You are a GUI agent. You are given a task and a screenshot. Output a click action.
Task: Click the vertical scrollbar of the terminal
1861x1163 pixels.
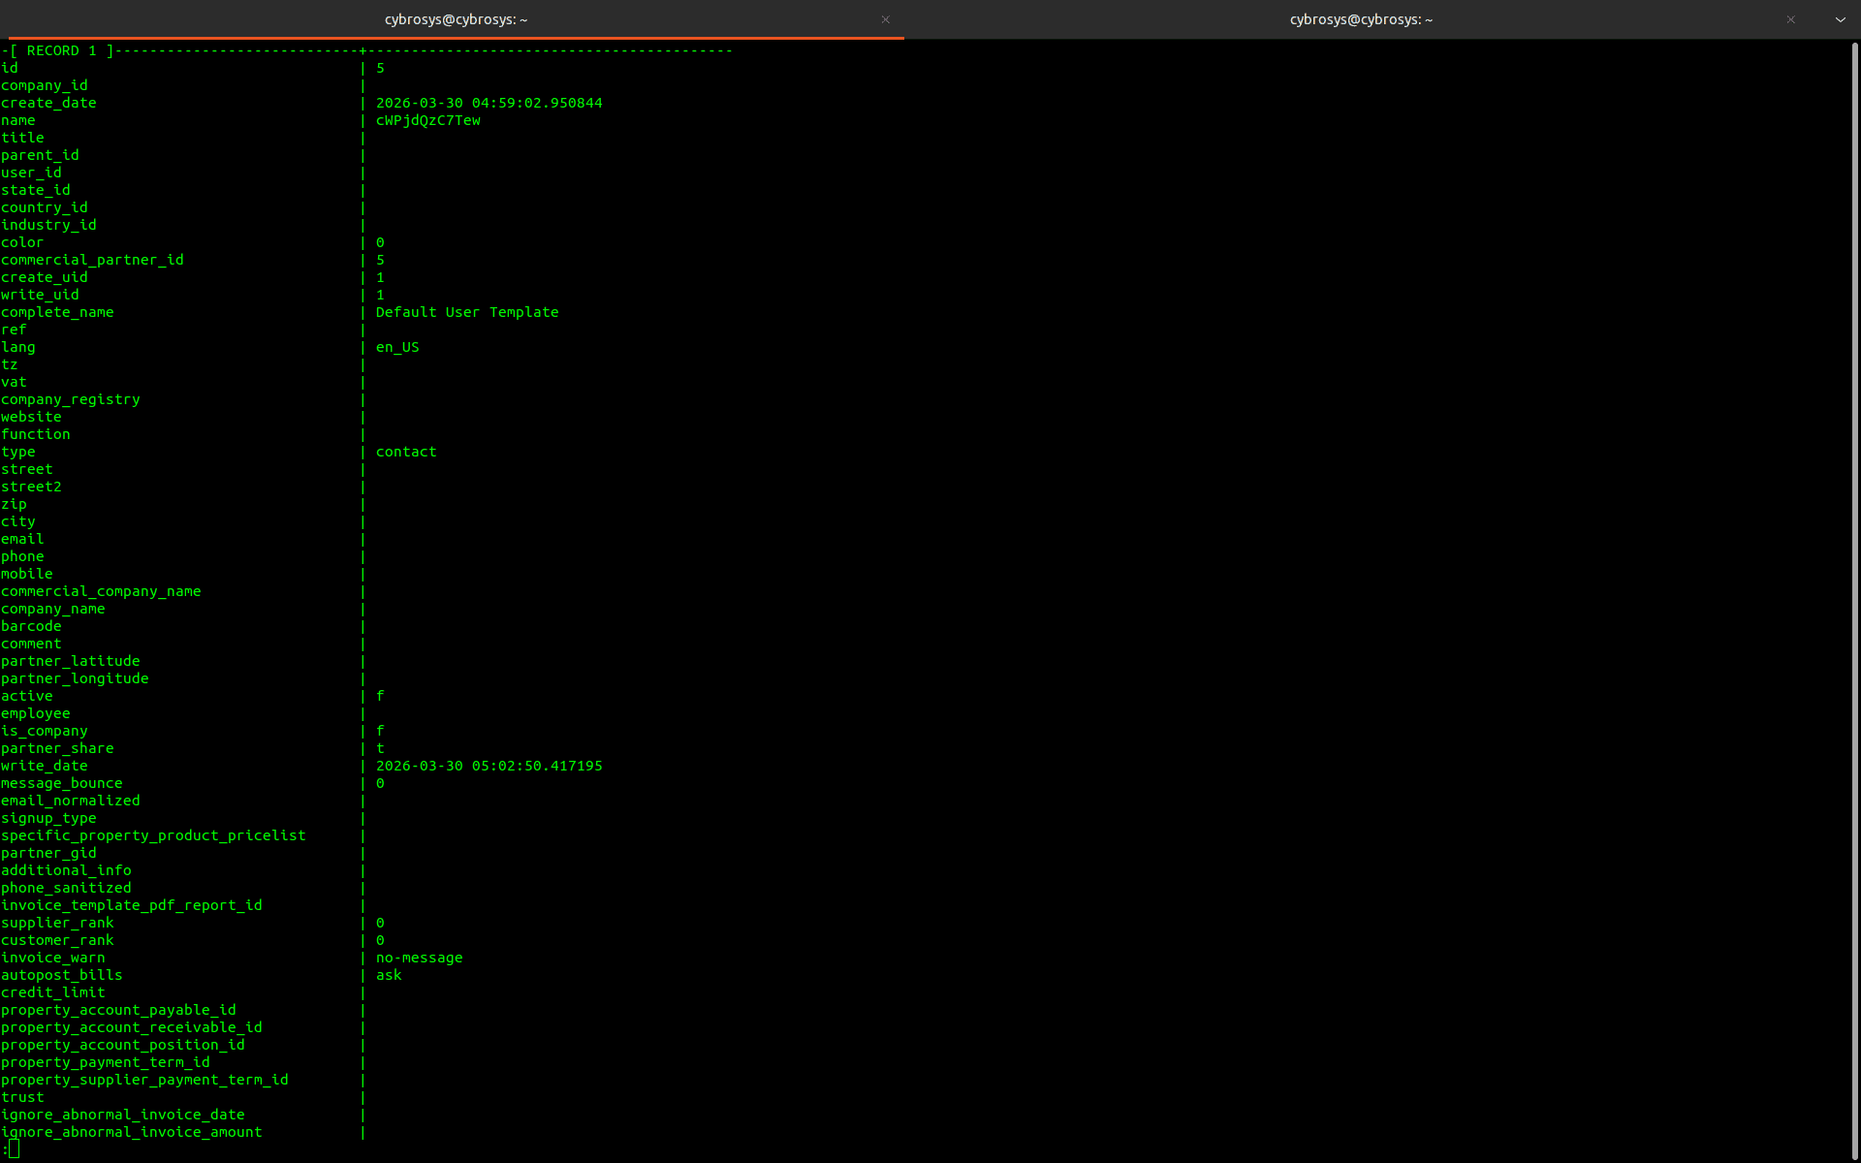pyautogui.click(x=1855, y=601)
